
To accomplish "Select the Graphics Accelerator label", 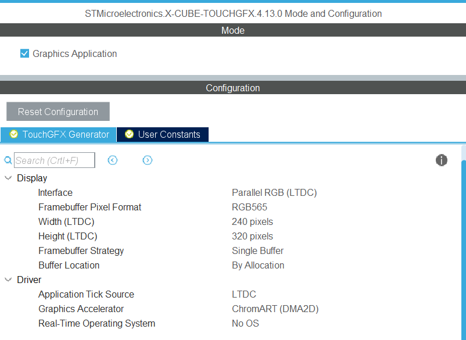I will pyautogui.click(x=81, y=309).
